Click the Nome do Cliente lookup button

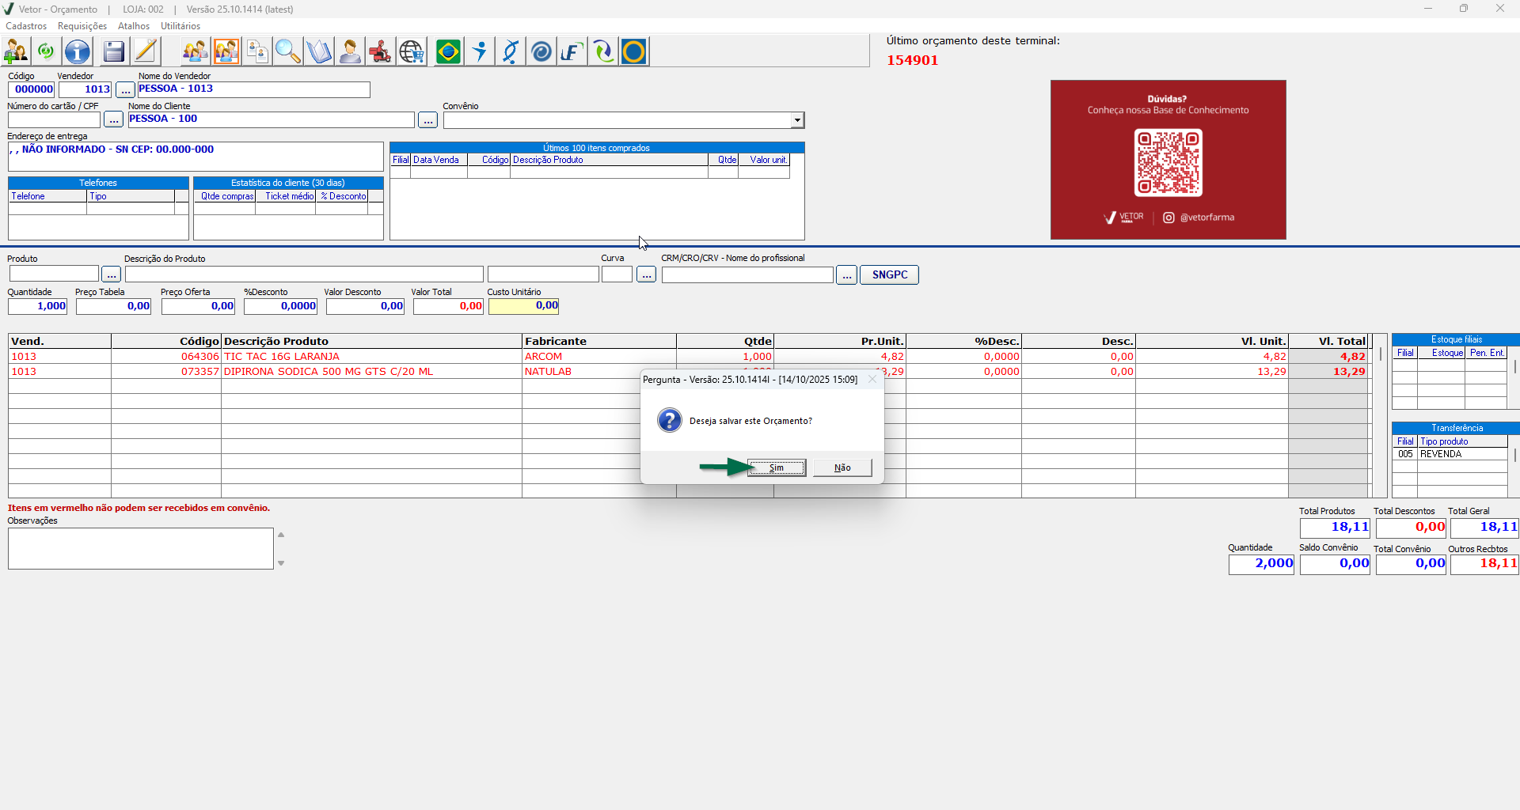click(x=427, y=120)
